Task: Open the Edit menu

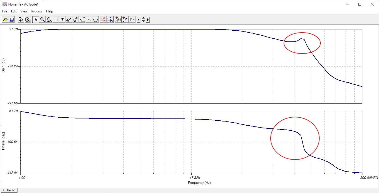Action: [14, 11]
